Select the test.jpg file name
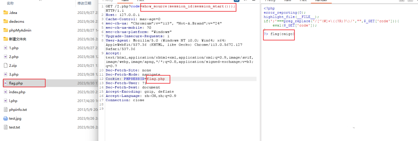The image size is (418, 141). [15, 118]
